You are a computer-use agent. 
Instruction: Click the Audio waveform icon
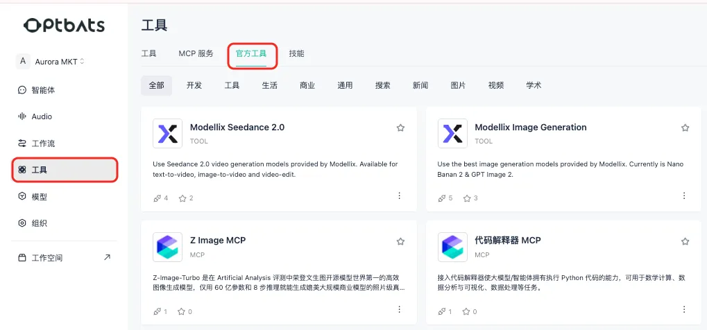click(22, 116)
